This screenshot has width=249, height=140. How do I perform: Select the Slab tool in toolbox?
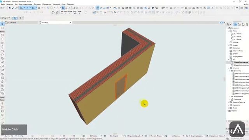click(2, 54)
